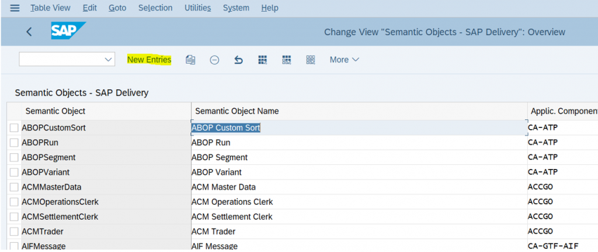The width and height of the screenshot is (598, 252).
Task: Click the ACMMasterData object cell
Action: [x=106, y=188]
